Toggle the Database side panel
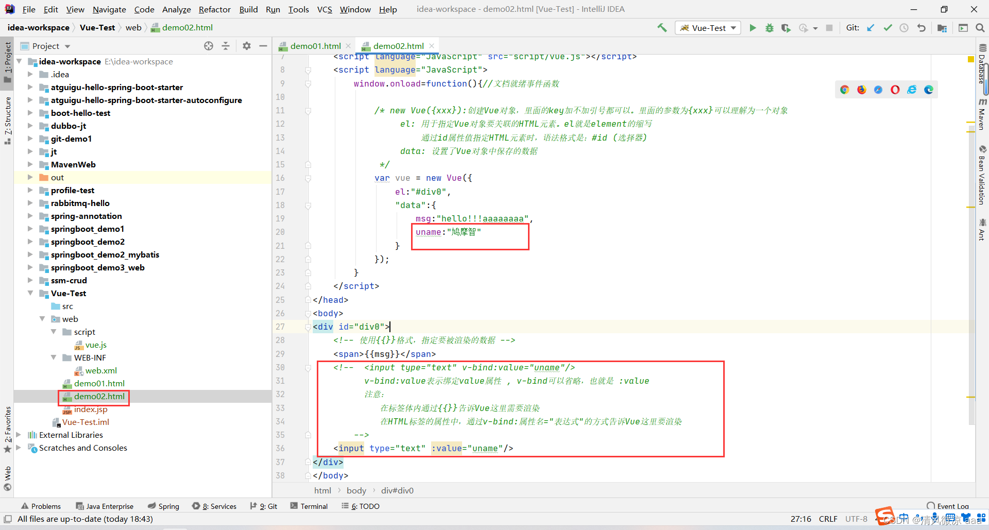The height and width of the screenshot is (530, 989). pos(982,64)
